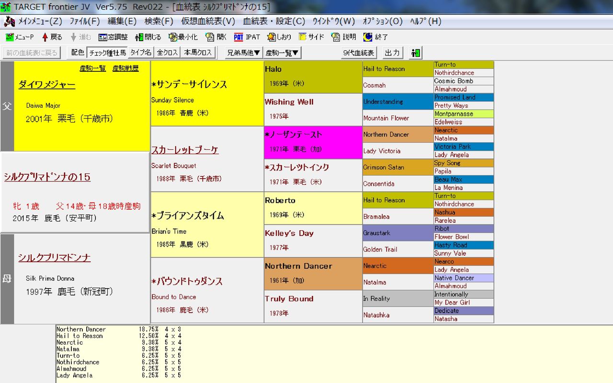
Task: Click the Graustark cell
Action: coord(398,233)
